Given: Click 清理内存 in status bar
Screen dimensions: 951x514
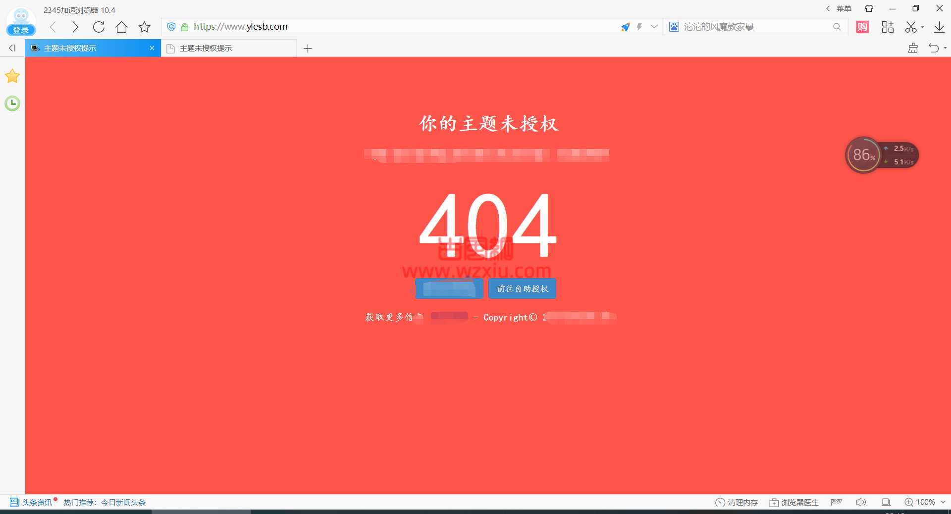Looking at the screenshot, I should (x=737, y=502).
